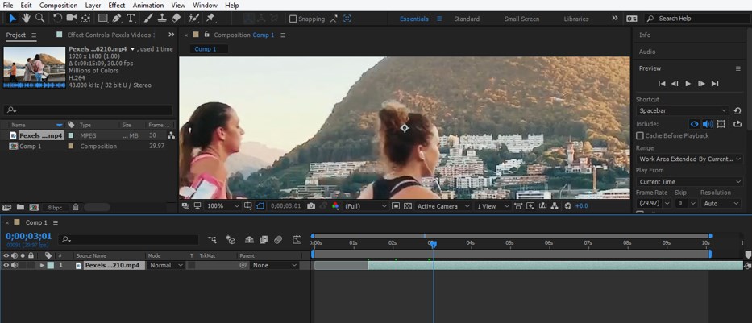Open the Composition menu
752x323 pixels.
click(x=59, y=5)
